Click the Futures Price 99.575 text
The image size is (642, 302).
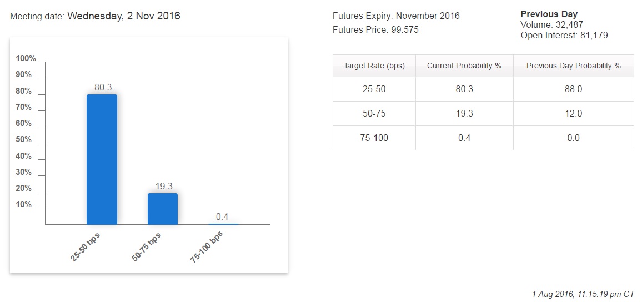(375, 30)
